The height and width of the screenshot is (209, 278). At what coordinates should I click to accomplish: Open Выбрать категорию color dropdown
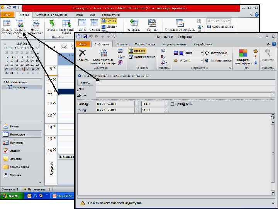(x=243, y=57)
